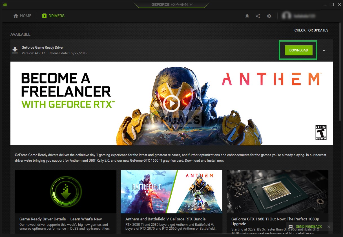The width and height of the screenshot is (343, 237).
Task: Click 'Version: 419.17' text
Action: click(34, 53)
